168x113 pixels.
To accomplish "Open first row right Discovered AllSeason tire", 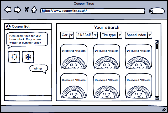I will 139,56.
